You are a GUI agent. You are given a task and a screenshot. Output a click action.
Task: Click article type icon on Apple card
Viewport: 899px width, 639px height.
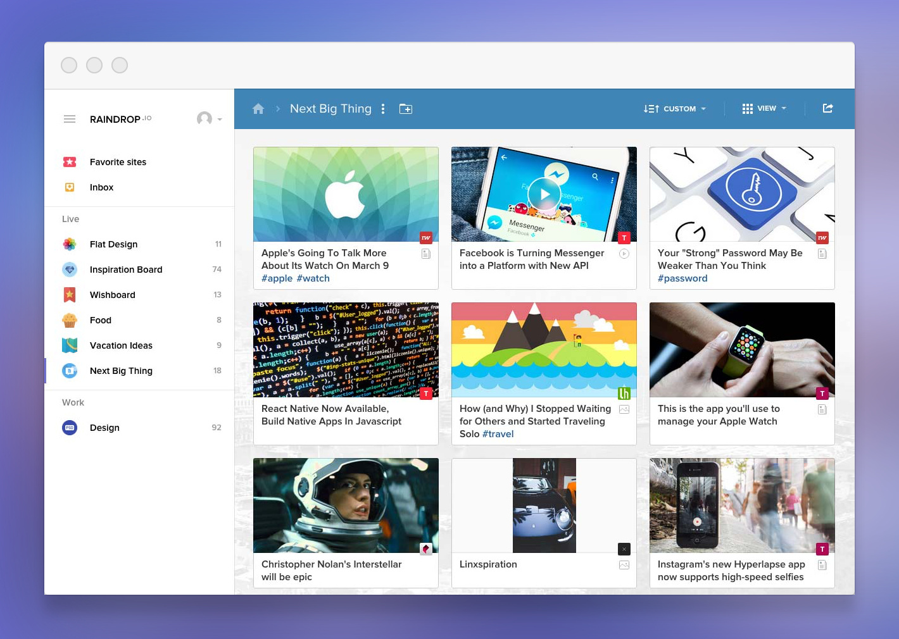426,254
